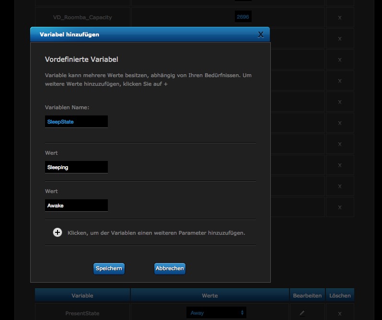Click the Wert field containing Sleeping
The image size is (382, 320).
coord(76,167)
